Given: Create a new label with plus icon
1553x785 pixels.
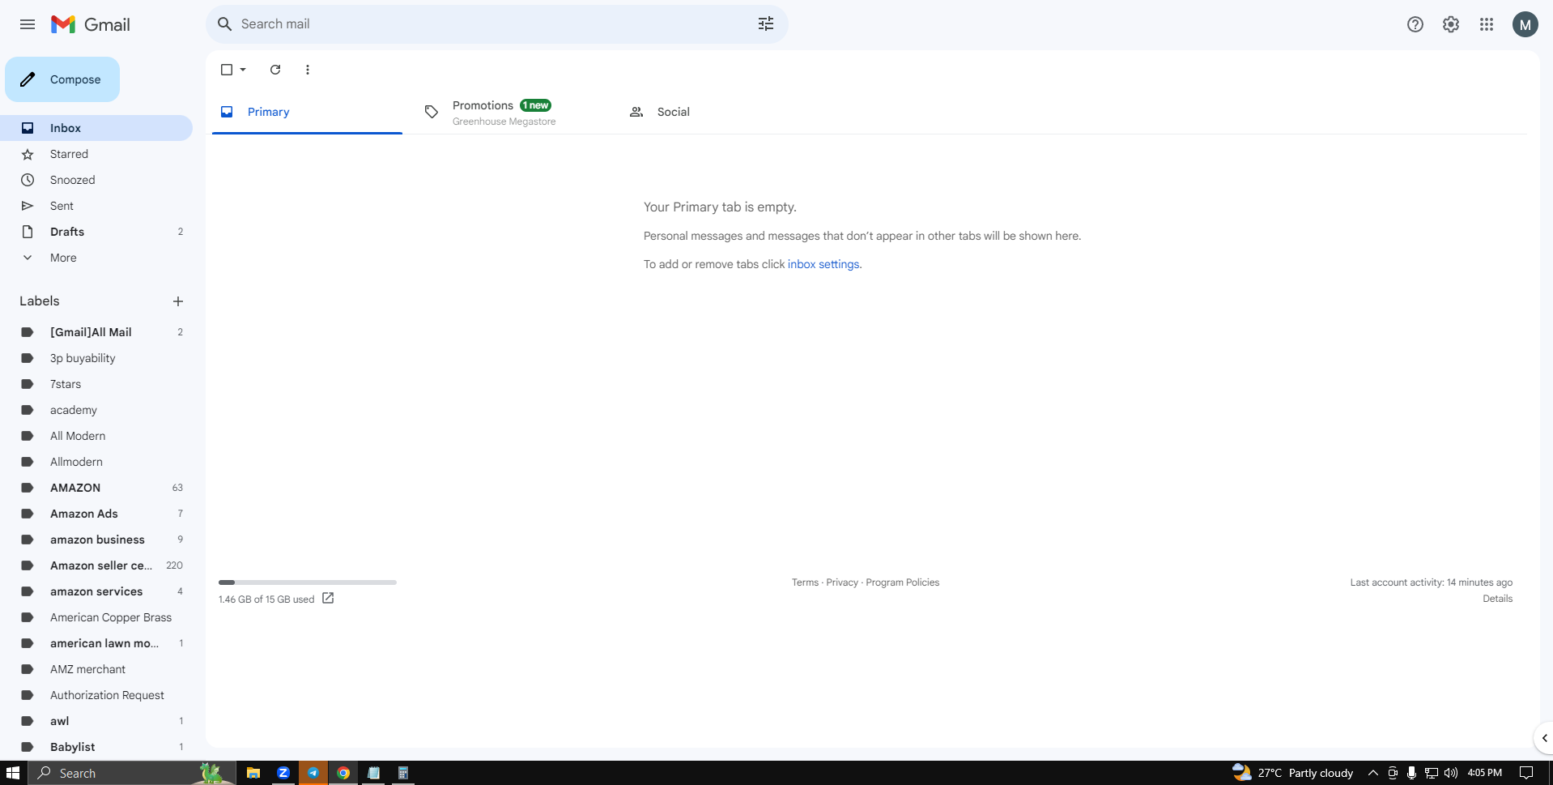Looking at the screenshot, I should tap(178, 301).
